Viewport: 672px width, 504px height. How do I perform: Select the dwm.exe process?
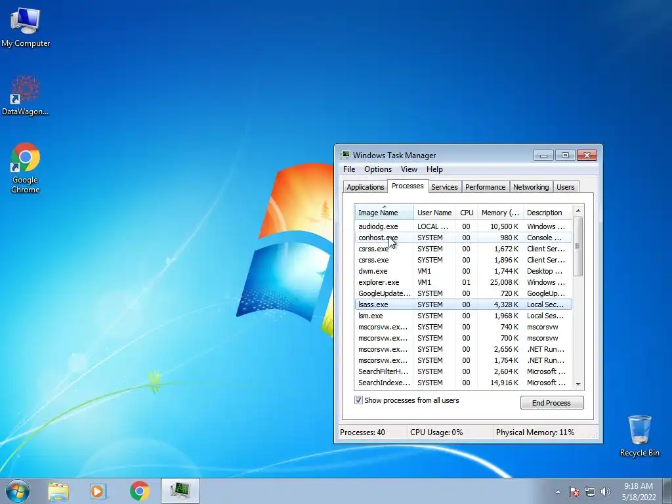point(463,271)
